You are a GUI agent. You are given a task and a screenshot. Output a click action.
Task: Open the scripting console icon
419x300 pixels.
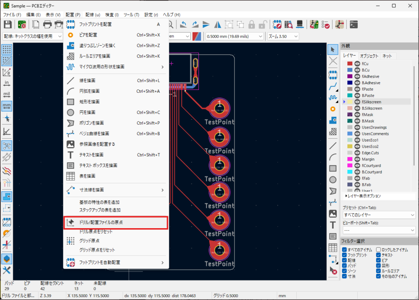click(x=354, y=24)
